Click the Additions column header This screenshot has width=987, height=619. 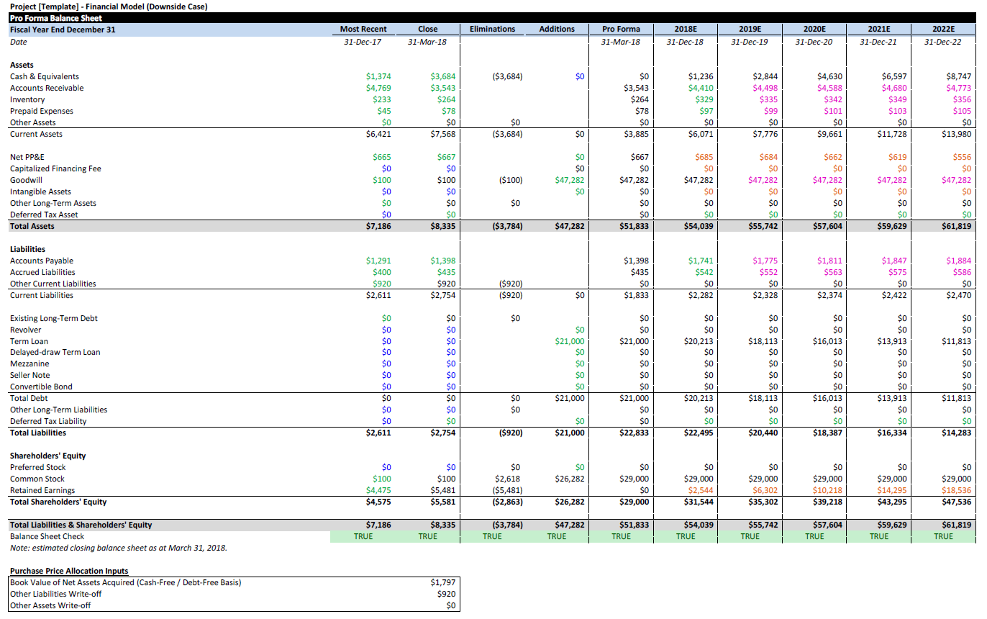[x=556, y=29]
